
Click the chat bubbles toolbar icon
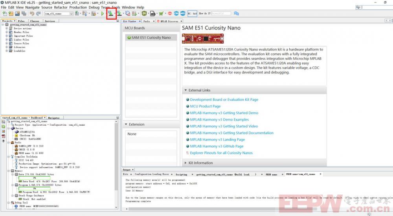click(236, 13)
